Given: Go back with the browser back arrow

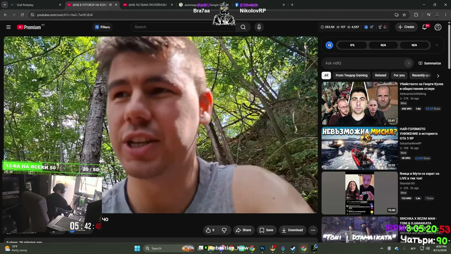Looking at the screenshot, I should point(5,15).
